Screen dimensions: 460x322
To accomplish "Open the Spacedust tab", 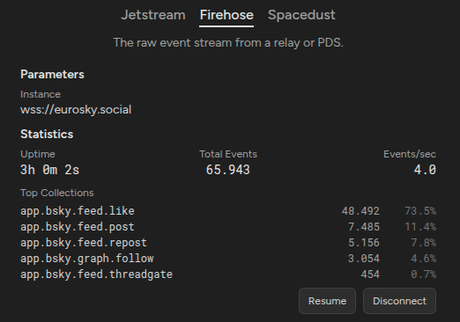I will coord(301,15).
